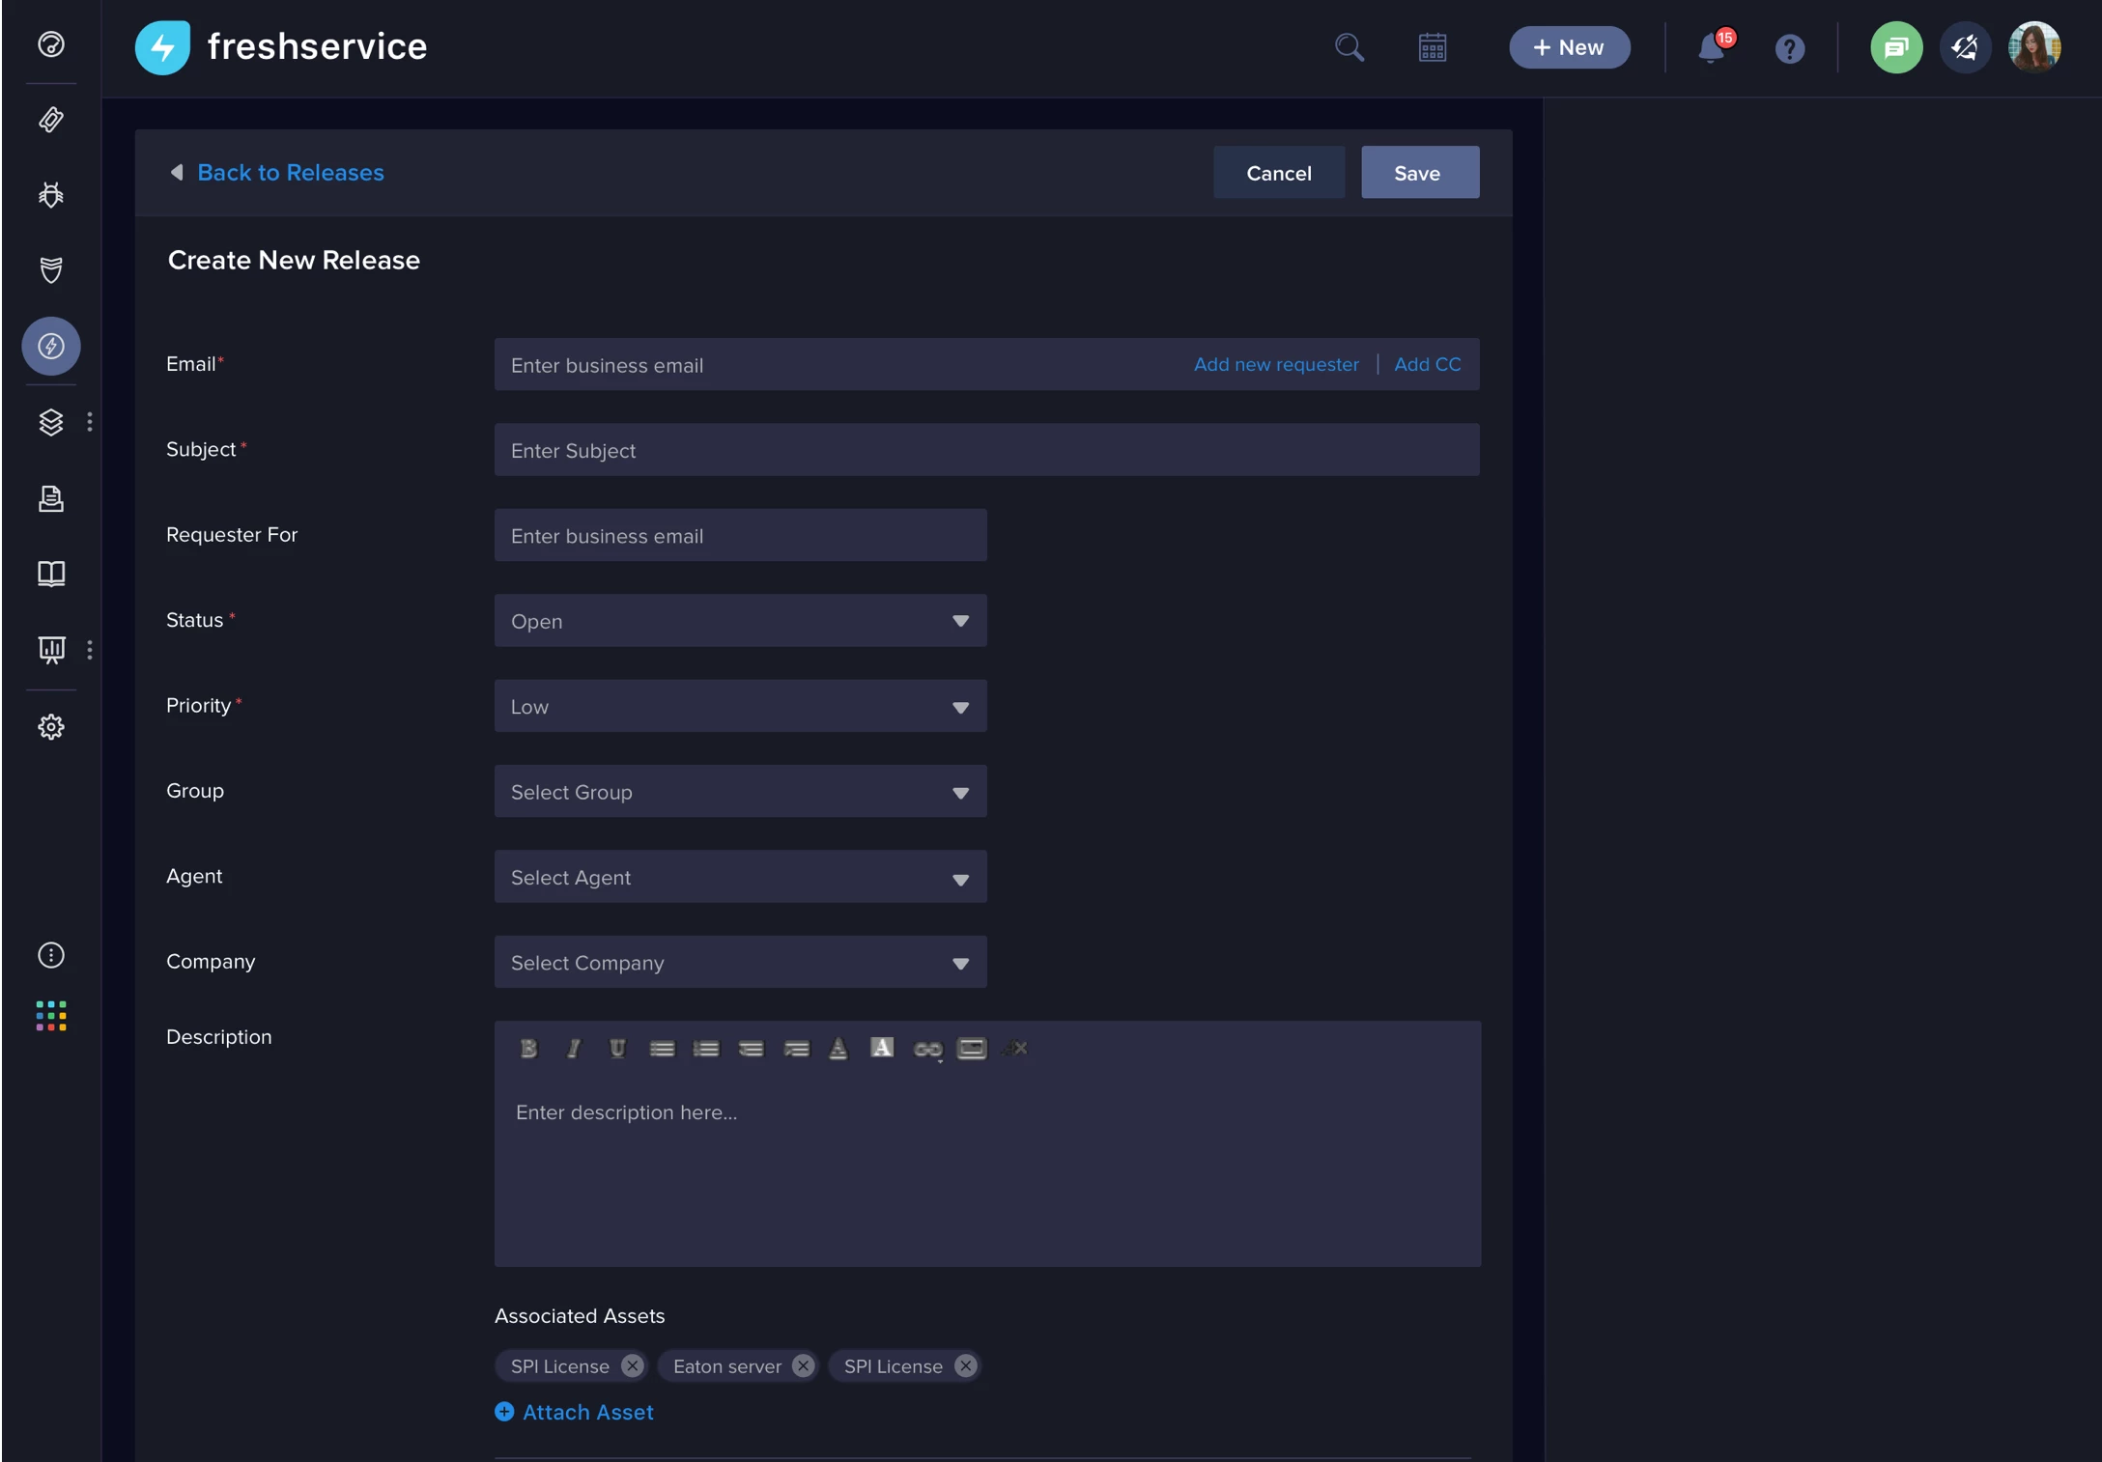
Task: Open the Priority dropdown showing Low
Action: click(740, 706)
